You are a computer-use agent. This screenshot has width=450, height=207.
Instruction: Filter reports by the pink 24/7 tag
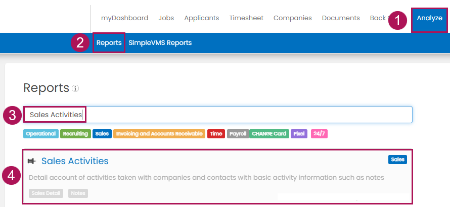[319, 134]
